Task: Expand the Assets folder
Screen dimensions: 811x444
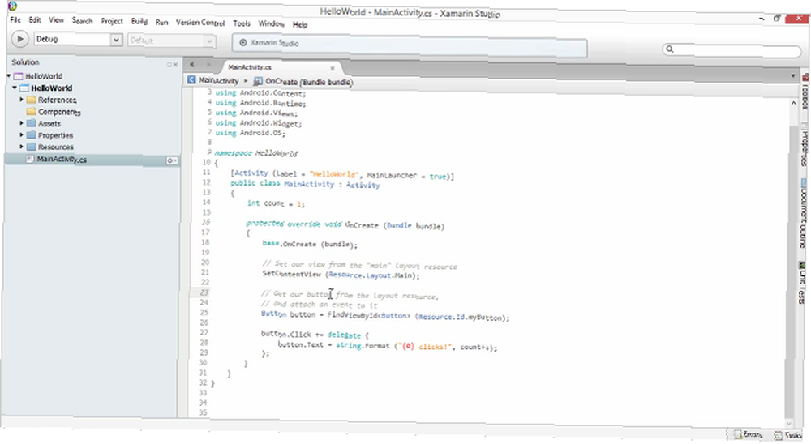Action: coord(22,123)
